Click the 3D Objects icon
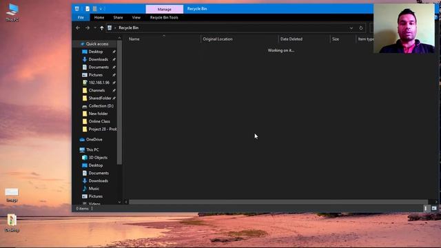This screenshot has width=441, height=248. point(84,158)
